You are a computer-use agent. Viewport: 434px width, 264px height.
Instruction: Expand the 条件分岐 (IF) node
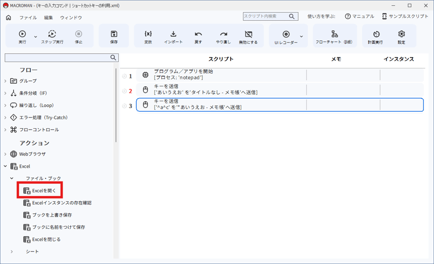[x=5, y=93]
